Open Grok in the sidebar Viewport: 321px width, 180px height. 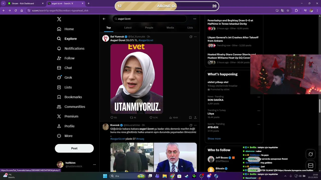(64, 77)
